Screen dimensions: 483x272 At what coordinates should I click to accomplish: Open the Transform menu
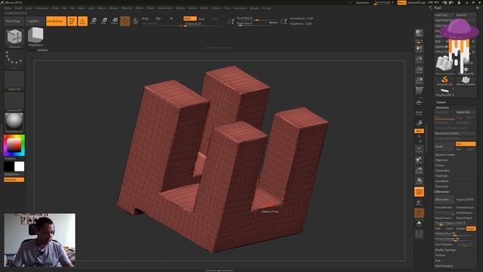click(x=240, y=8)
